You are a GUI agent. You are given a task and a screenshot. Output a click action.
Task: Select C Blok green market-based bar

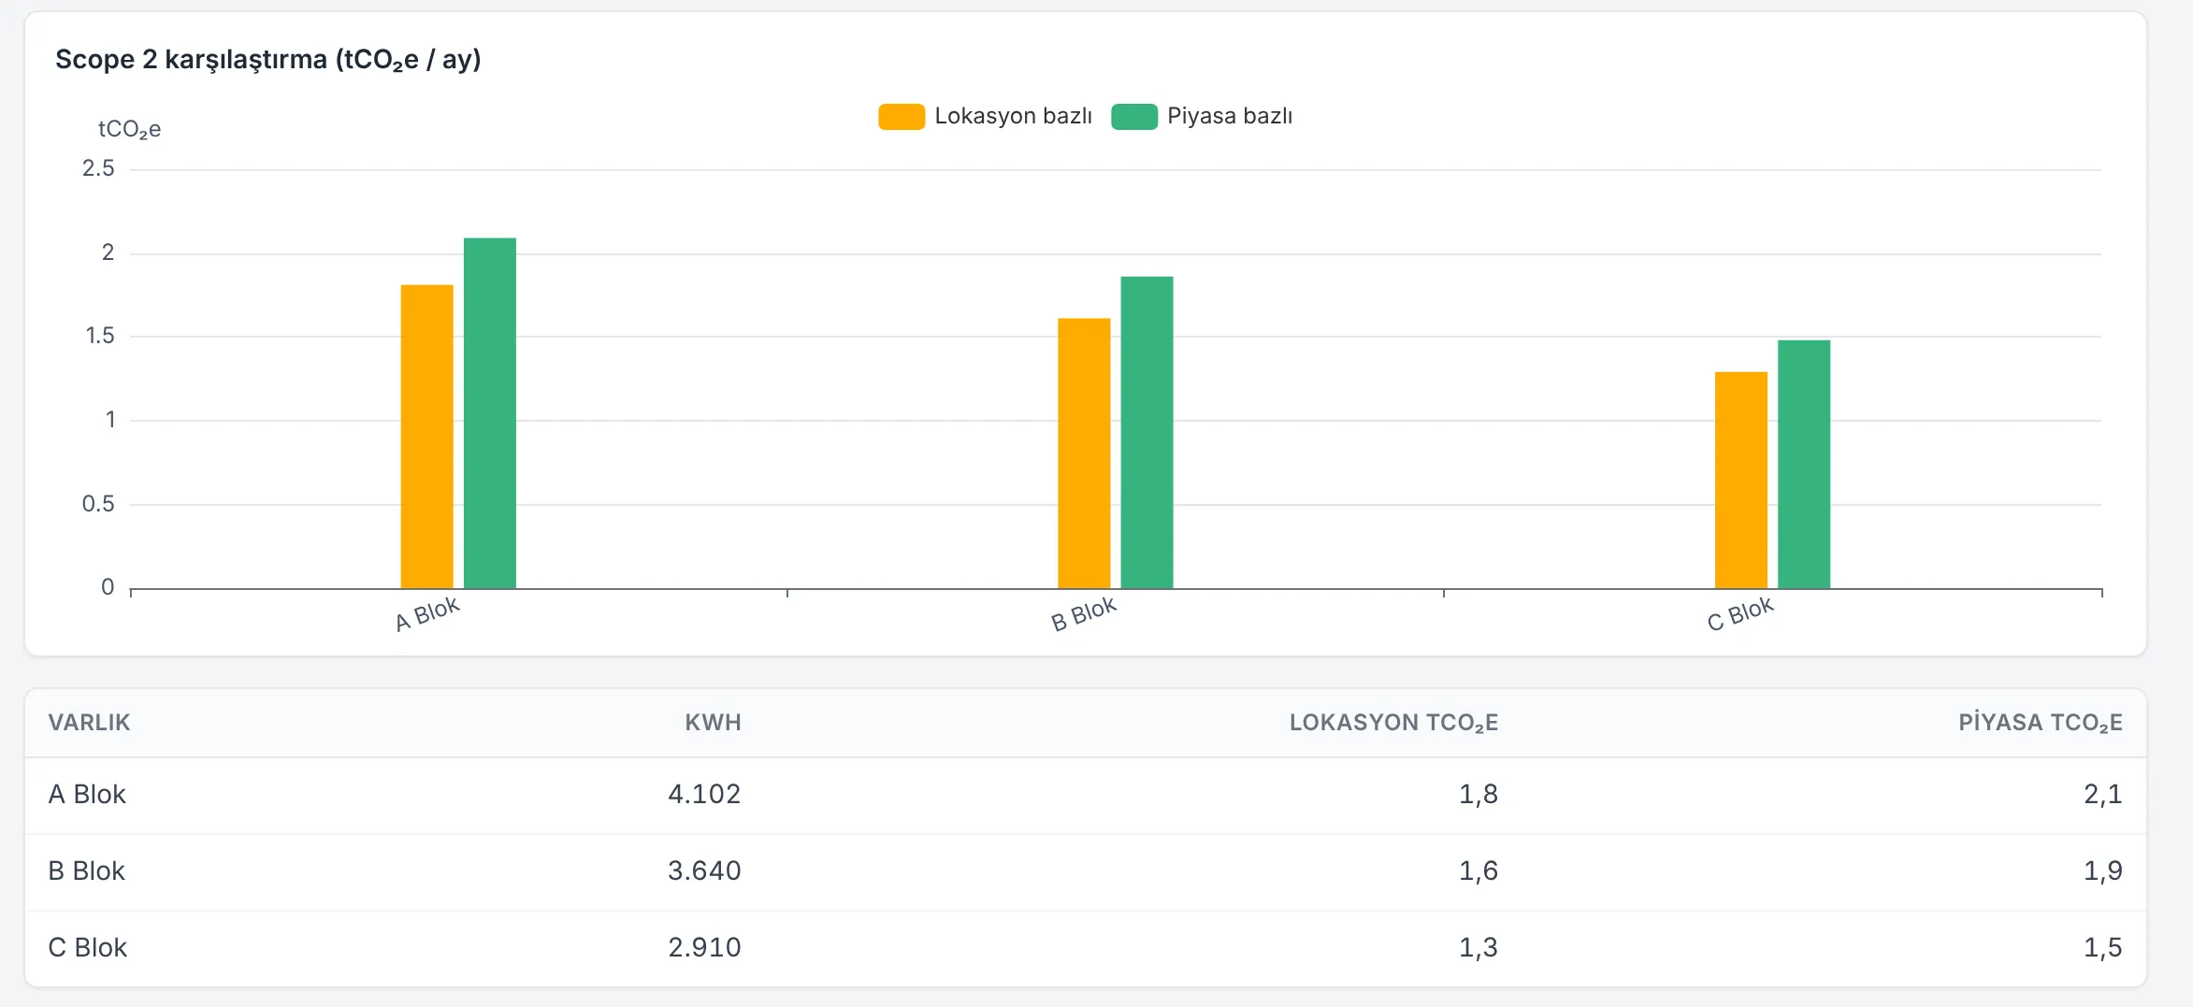point(1804,465)
